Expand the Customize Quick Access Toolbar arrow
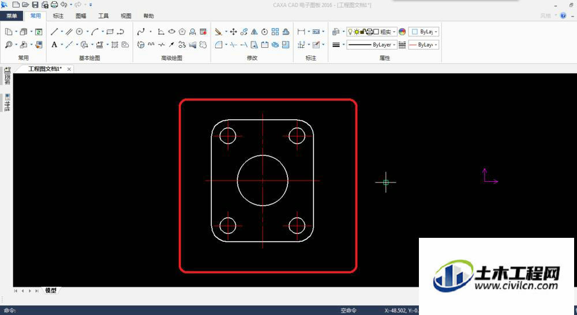577x315 pixels. 91,5
